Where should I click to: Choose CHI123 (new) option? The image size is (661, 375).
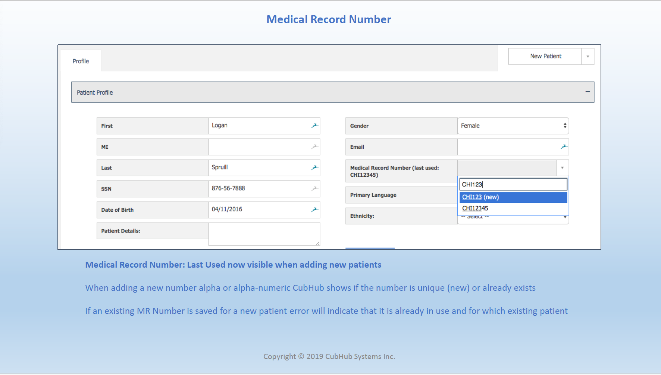[513, 197]
